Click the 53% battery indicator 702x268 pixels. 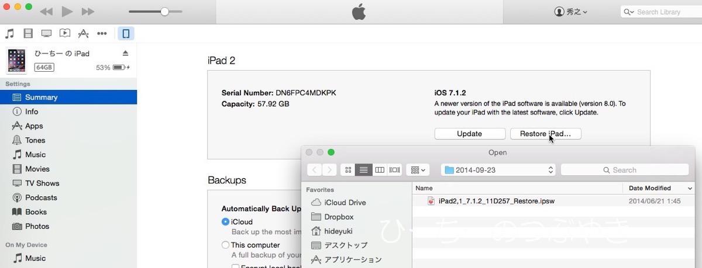[113, 68]
